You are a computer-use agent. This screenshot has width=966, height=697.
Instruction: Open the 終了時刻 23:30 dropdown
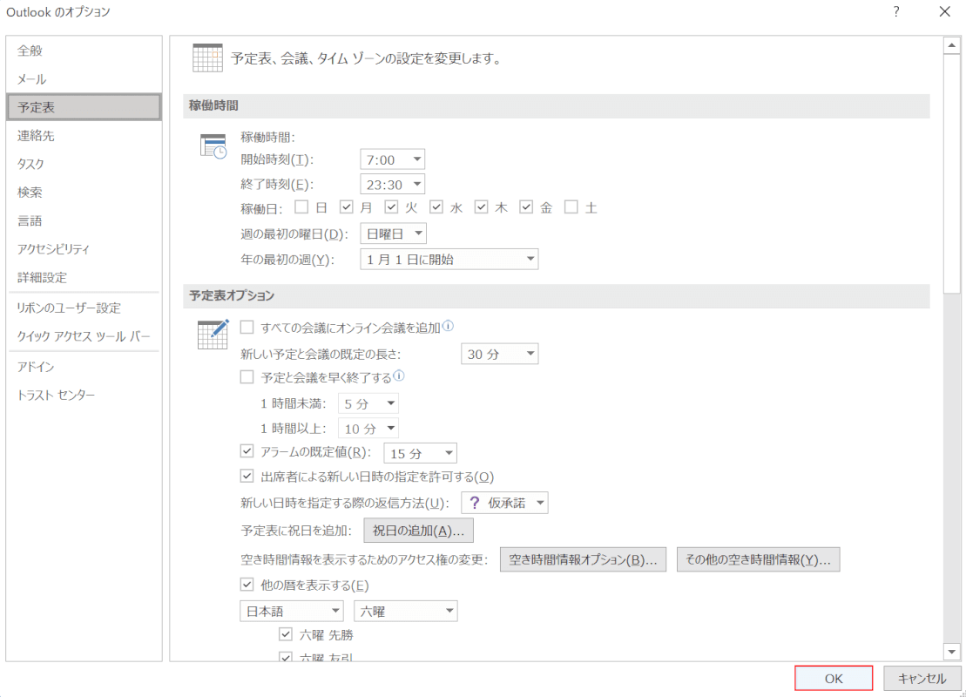pyautogui.click(x=393, y=184)
